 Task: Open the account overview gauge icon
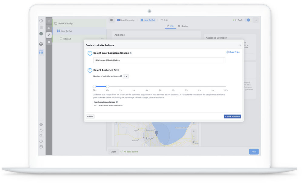tap(41, 44)
